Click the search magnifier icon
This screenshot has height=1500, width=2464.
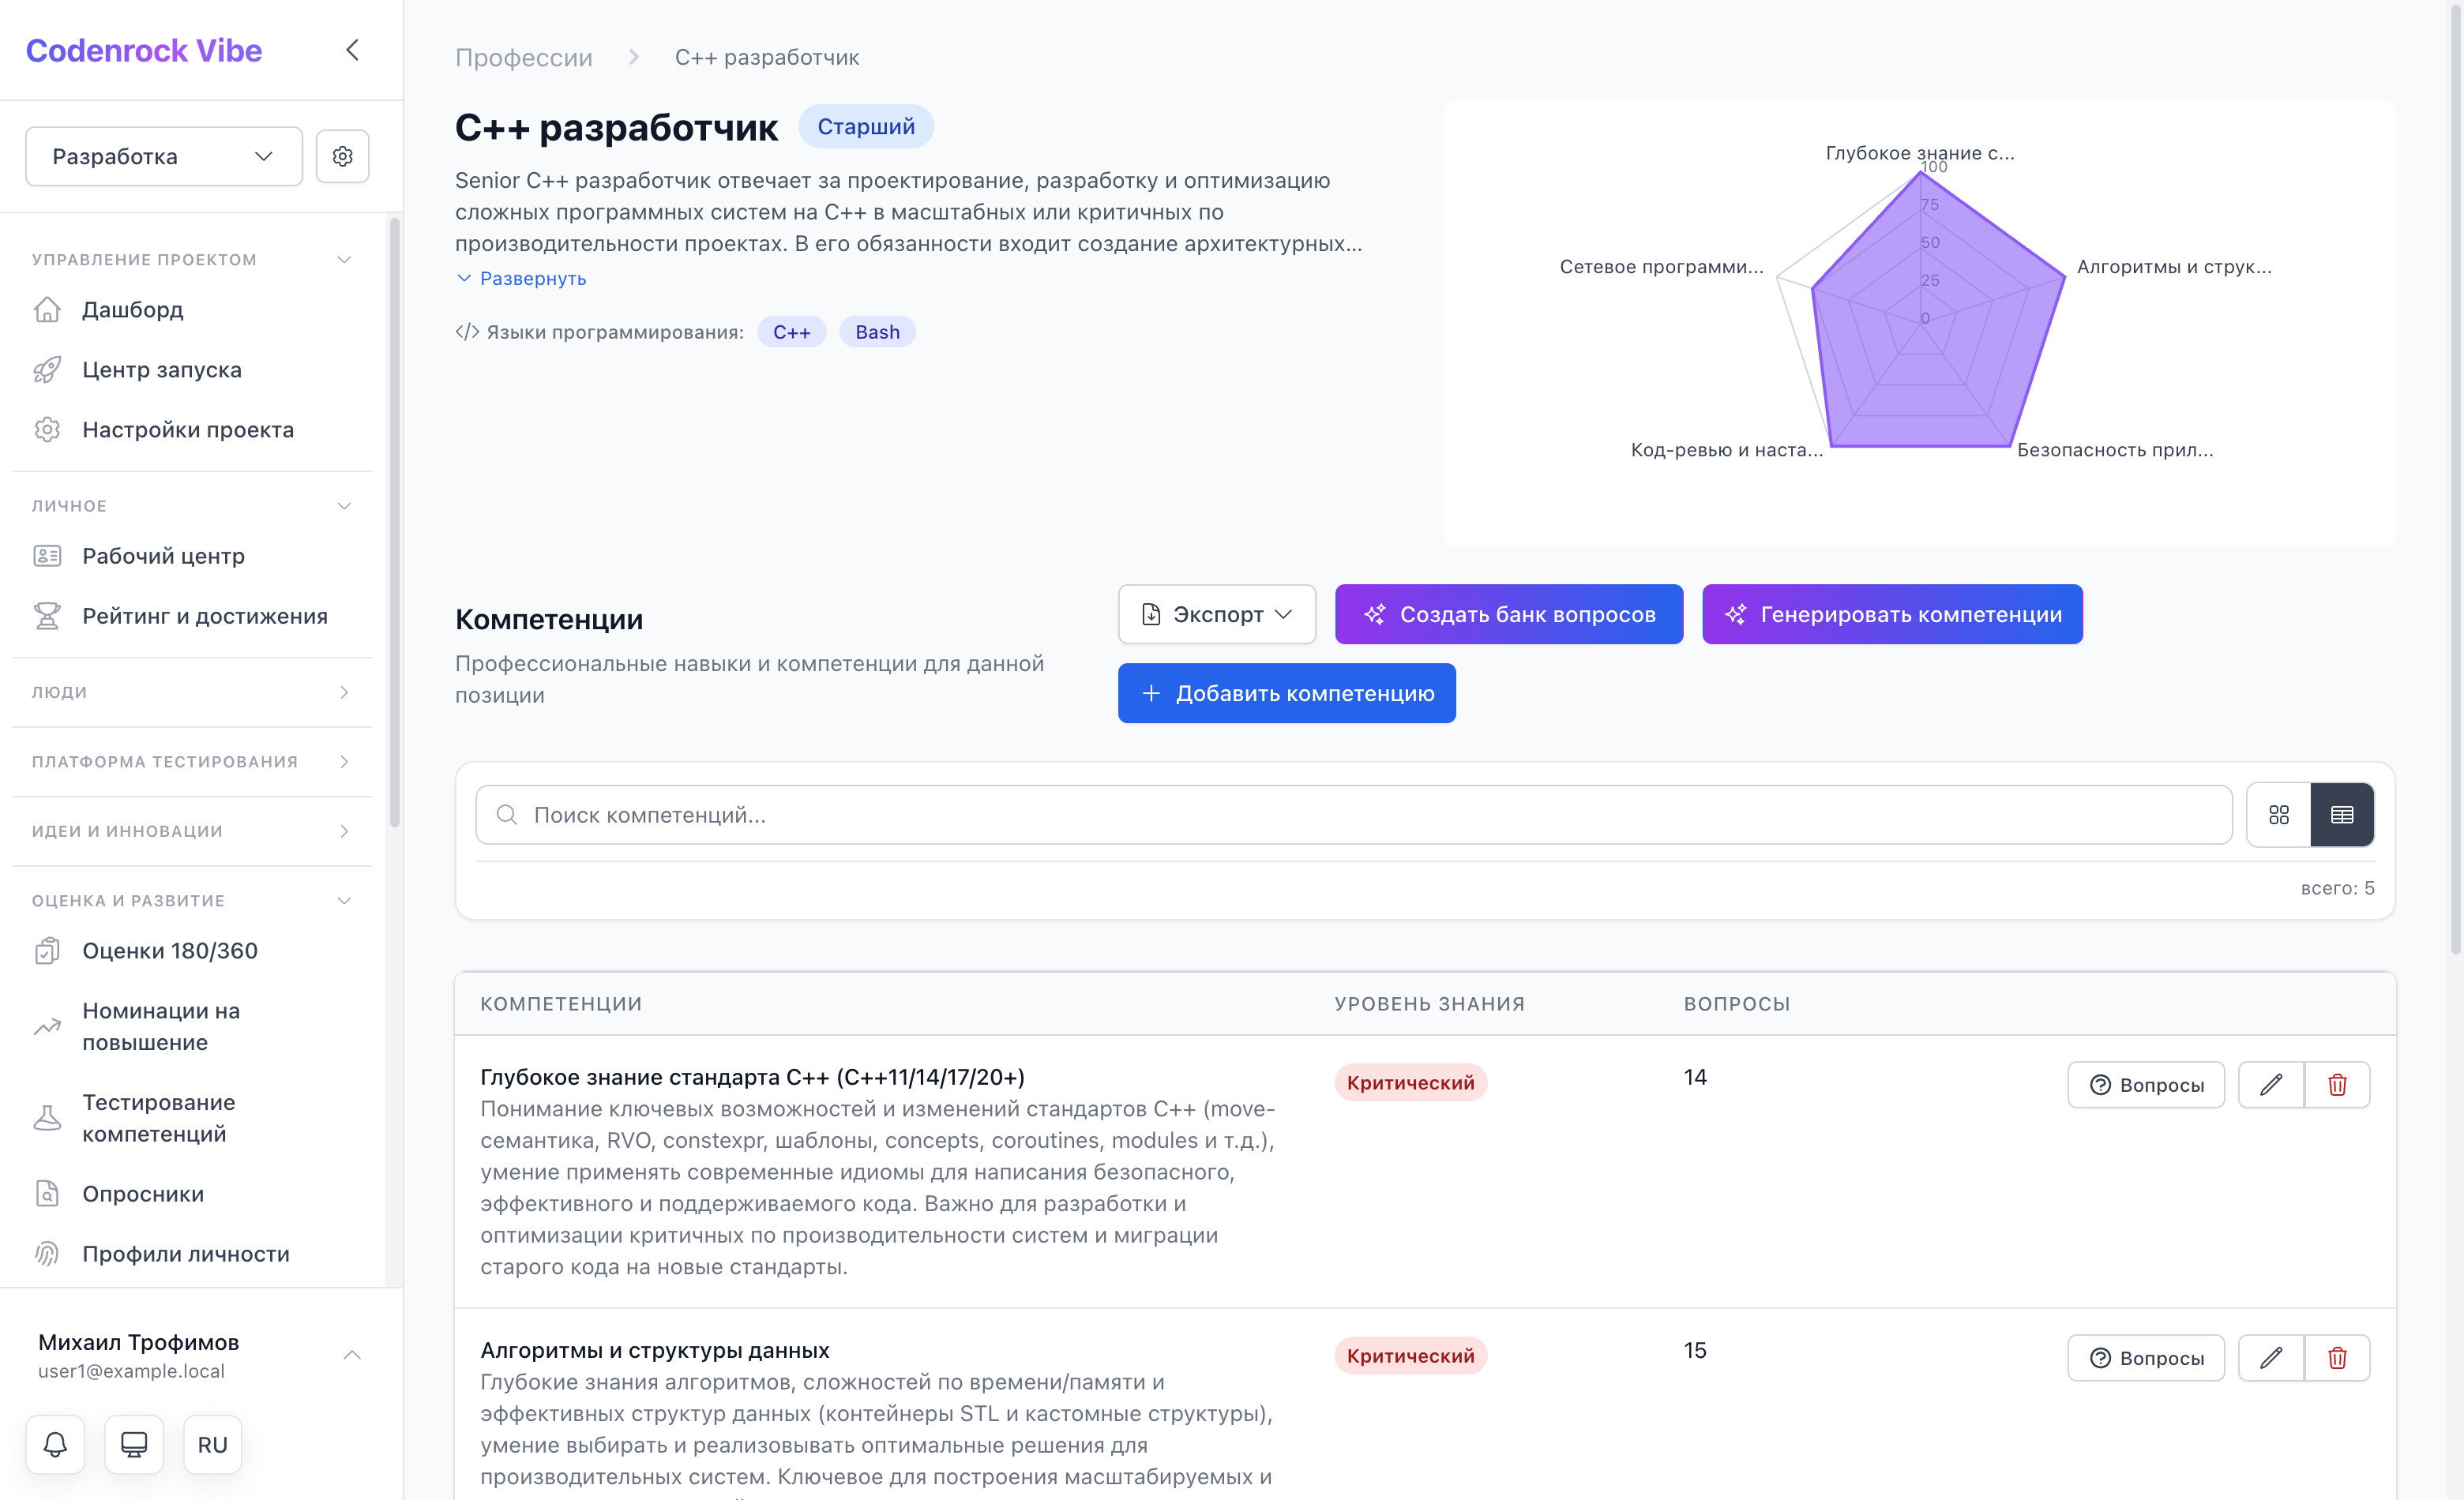(x=507, y=815)
